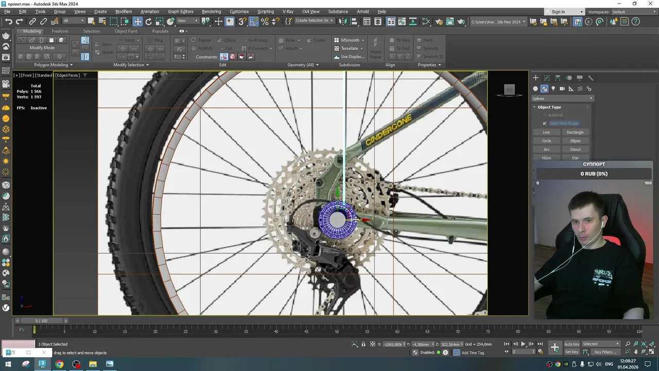Click the 0 / 100 time slider
Viewport: 659px width, 371px height.
tap(41, 321)
